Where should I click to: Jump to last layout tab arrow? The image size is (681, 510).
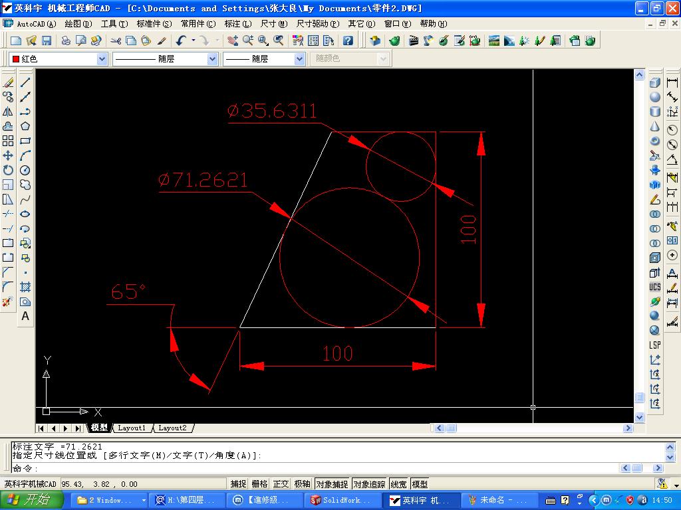click(78, 428)
